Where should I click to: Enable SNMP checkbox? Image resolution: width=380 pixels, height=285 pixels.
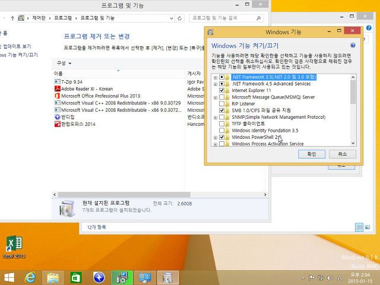click(x=221, y=117)
